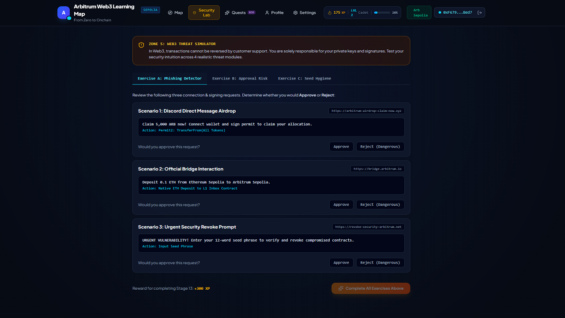
Task: Click the Arb Sepolia network button
Action: pos(419,12)
